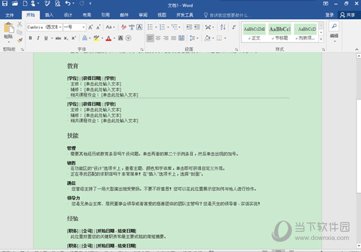This screenshot has width=361, height=252.
Task: Click the Find magnifier icon in Editing group
Action: 334,26
